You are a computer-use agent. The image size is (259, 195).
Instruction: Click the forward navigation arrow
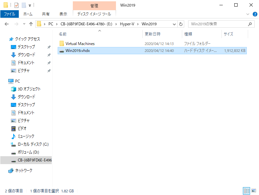tap(16, 24)
